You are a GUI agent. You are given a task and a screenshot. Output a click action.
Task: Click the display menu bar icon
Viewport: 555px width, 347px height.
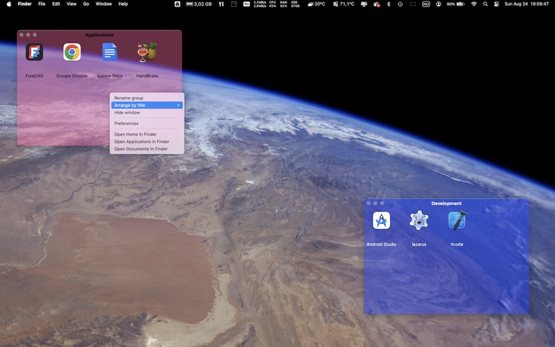(x=364, y=4)
